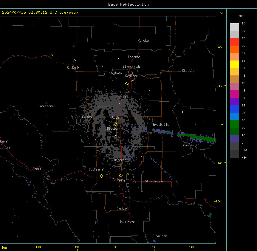This screenshot has width=257, height=251.
Task: Click the yellow diamond marker east of Cochrane
Action: tap(101, 176)
